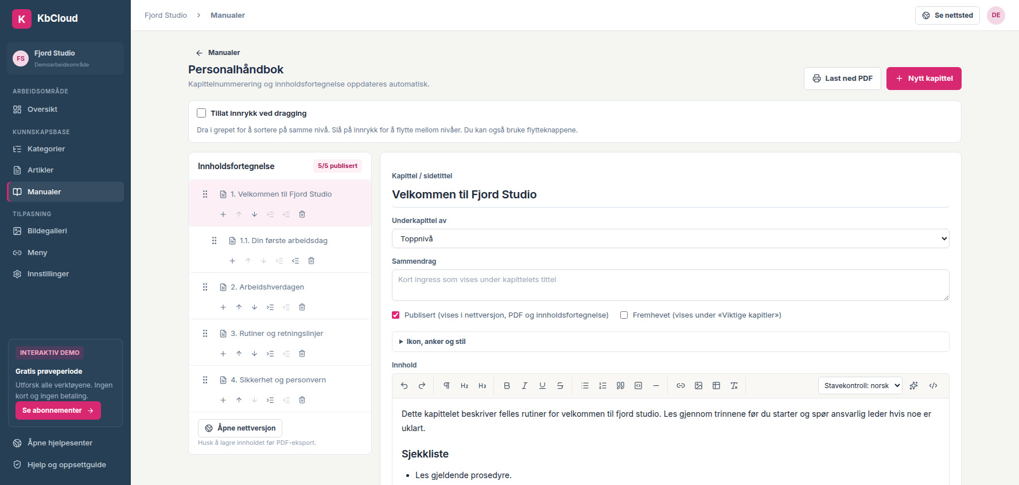The image size is (1019, 485).
Task: Outdent 1.1. Din første arbeidsdag
Action: [295, 261]
